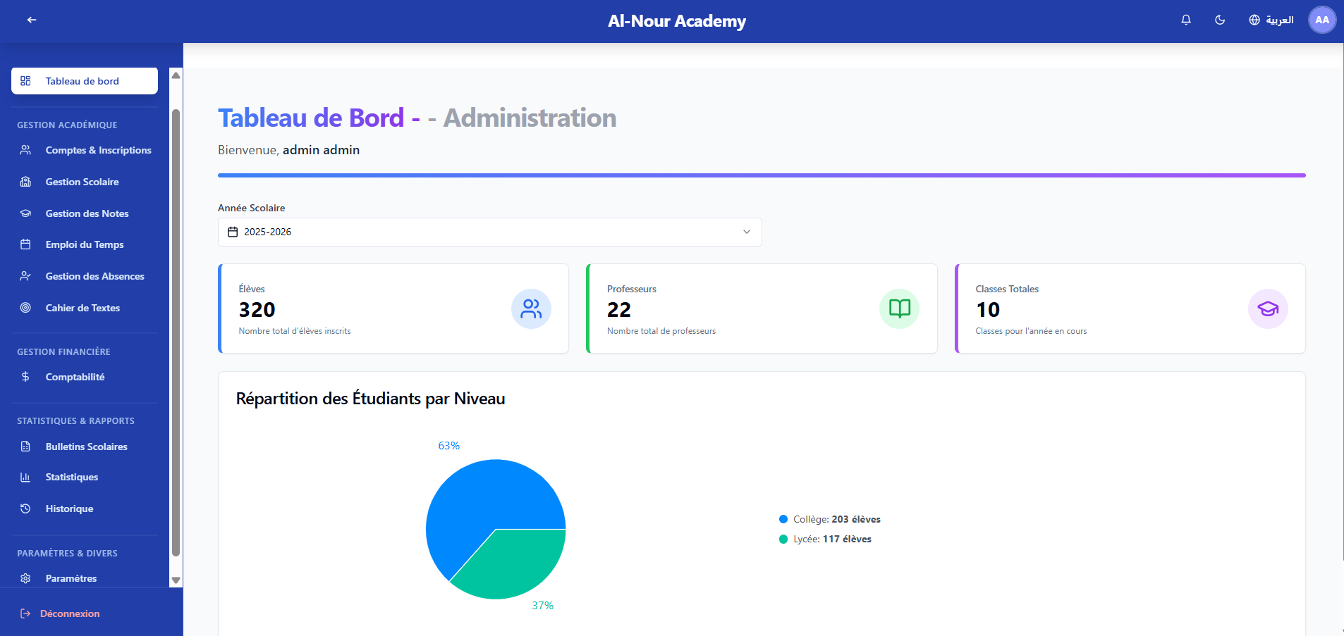The width and height of the screenshot is (1344, 636).
Task: Open Emploi du Temps
Action: [x=85, y=244]
